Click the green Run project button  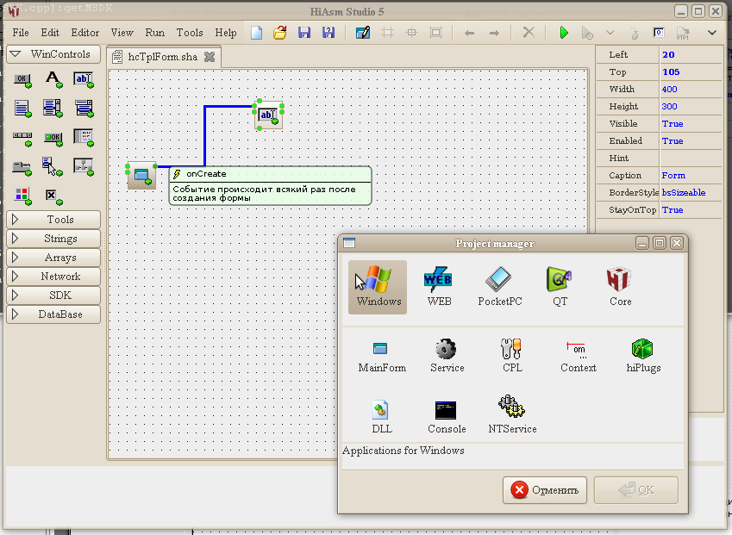(564, 33)
